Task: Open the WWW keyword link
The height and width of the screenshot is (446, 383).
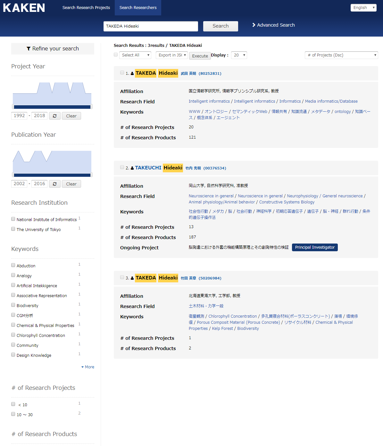Action: click(x=195, y=112)
